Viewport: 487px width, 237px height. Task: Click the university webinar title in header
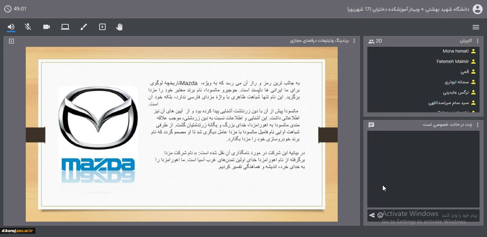click(408, 9)
